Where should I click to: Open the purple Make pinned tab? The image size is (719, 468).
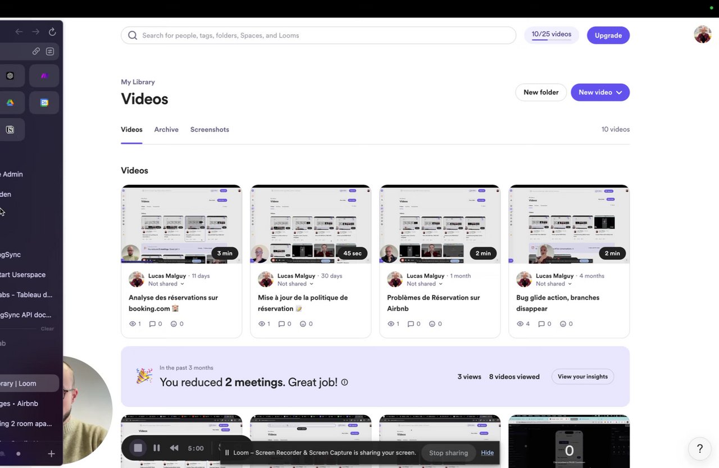44,76
